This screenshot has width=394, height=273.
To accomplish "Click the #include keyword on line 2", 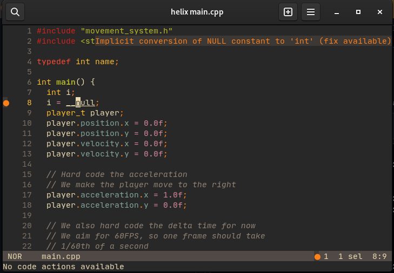I will point(56,41).
